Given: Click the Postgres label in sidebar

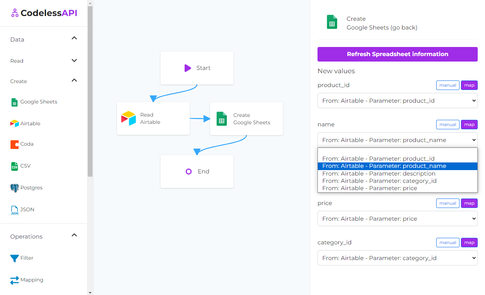Looking at the screenshot, I should click(x=31, y=188).
